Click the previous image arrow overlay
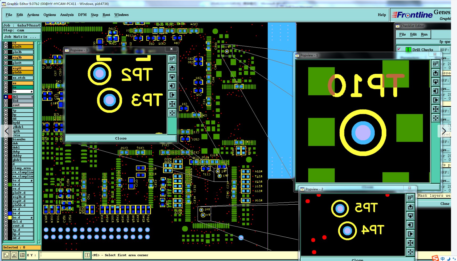 7,131
